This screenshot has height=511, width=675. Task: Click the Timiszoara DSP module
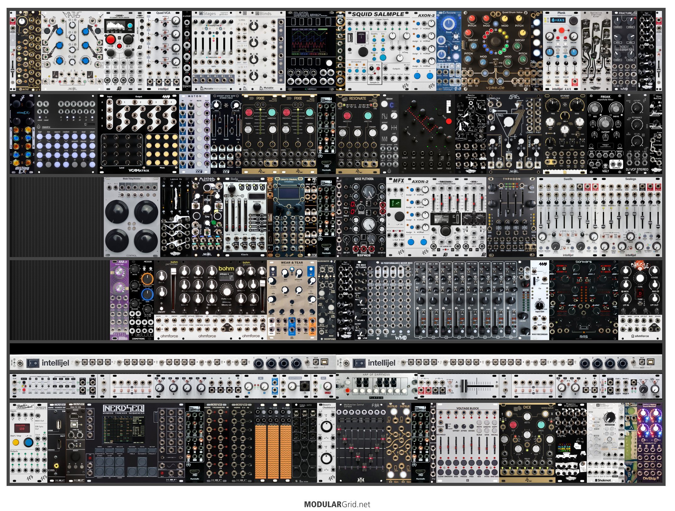(x=445, y=217)
